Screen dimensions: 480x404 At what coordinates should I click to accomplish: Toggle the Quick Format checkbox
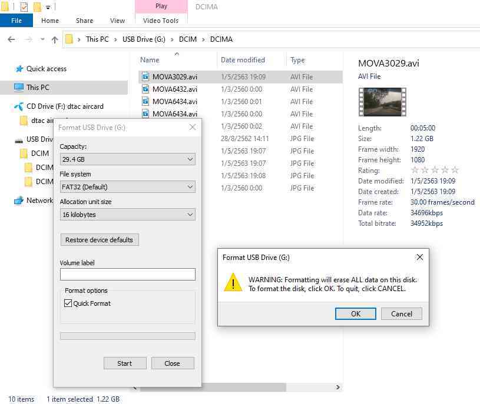click(x=68, y=303)
